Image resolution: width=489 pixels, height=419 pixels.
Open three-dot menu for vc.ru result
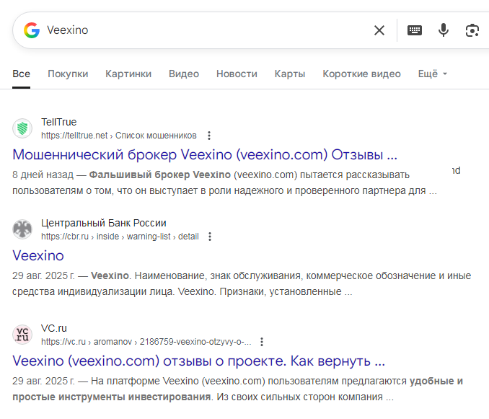[262, 342]
